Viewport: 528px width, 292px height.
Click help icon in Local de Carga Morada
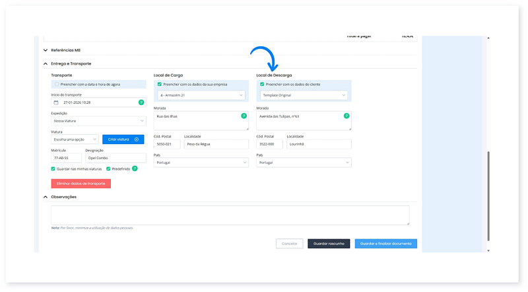244,116
